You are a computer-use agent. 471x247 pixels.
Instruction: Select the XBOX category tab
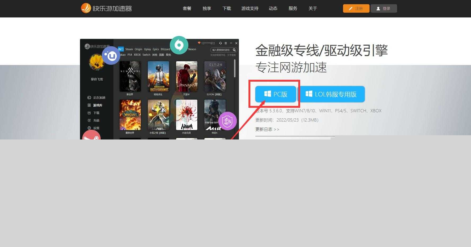(x=137, y=55)
